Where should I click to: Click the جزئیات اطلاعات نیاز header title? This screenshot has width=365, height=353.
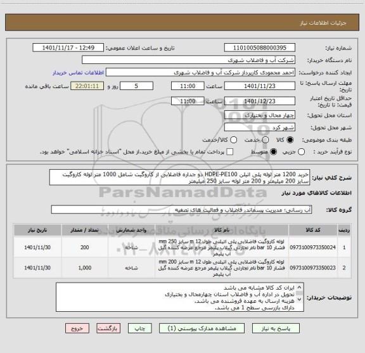point(323,23)
